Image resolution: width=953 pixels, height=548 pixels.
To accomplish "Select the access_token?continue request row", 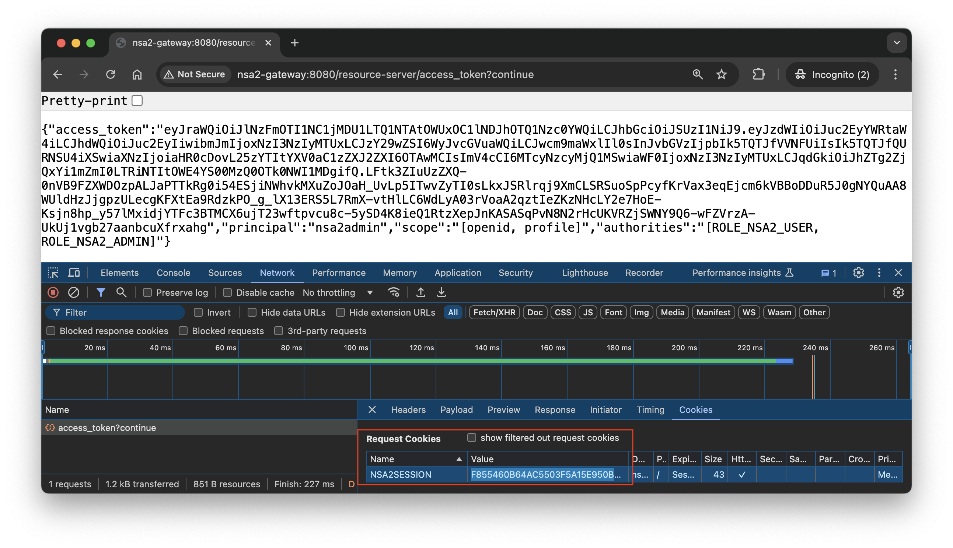I will [x=199, y=428].
